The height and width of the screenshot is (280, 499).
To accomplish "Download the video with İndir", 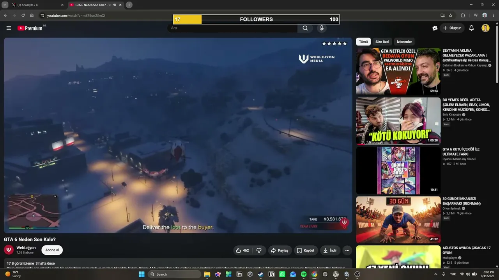I will point(330,250).
